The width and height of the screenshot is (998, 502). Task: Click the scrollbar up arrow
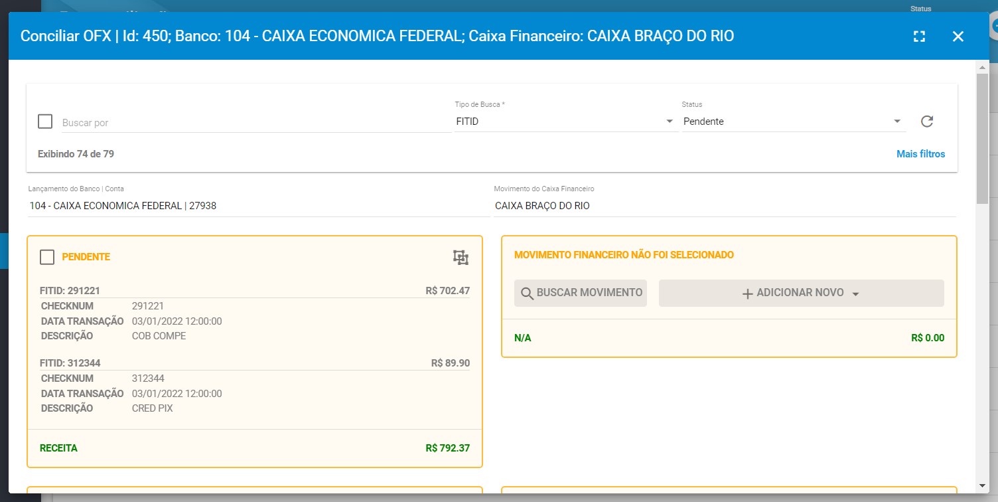[982, 67]
